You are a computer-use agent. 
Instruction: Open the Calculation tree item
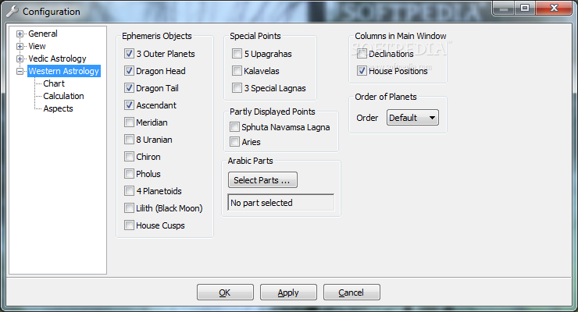pyautogui.click(x=63, y=96)
